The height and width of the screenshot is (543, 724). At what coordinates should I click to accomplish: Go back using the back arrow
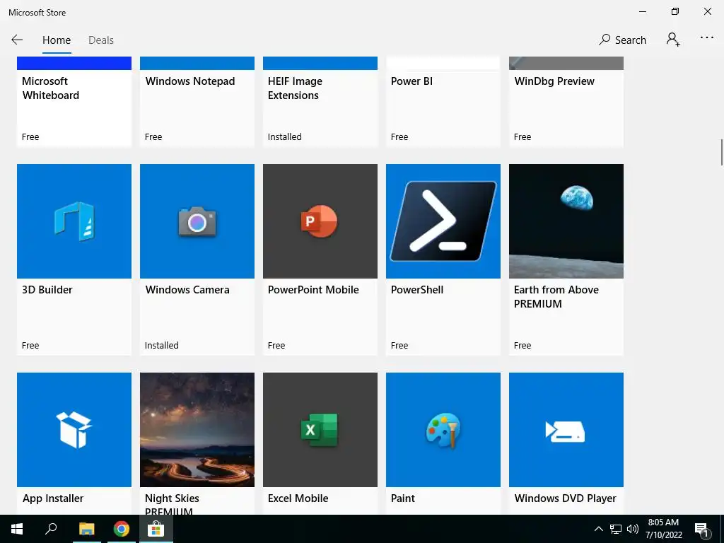pos(17,40)
